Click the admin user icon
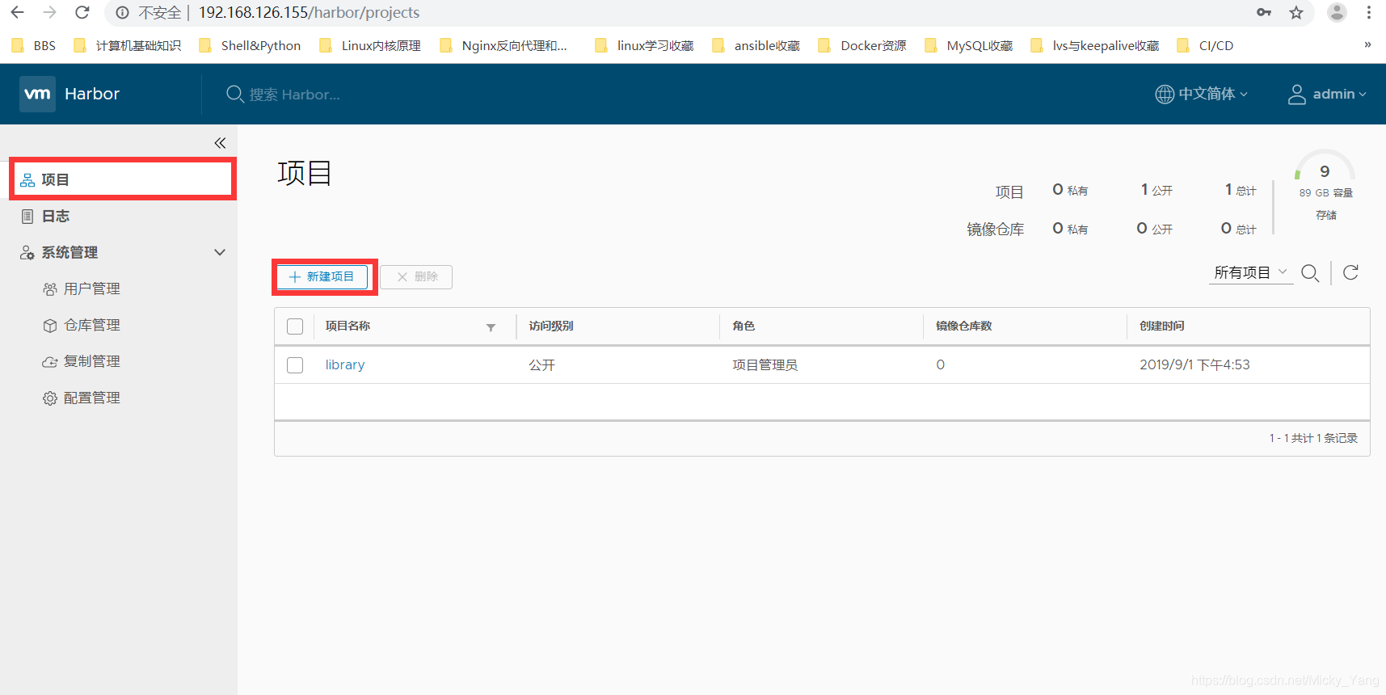The height and width of the screenshot is (695, 1386). (x=1296, y=95)
